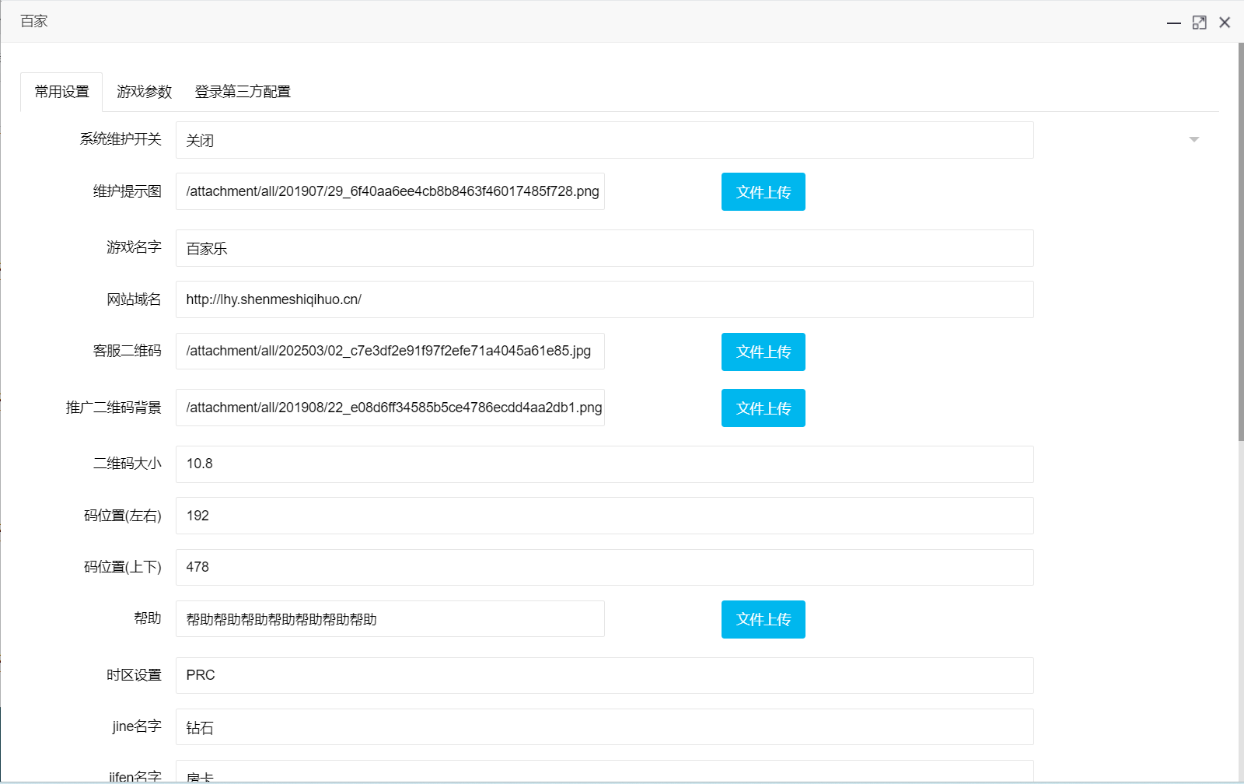The width and height of the screenshot is (1244, 784).
Task: Click the 帮助 text input field
Action: pyautogui.click(x=390, y=619)
